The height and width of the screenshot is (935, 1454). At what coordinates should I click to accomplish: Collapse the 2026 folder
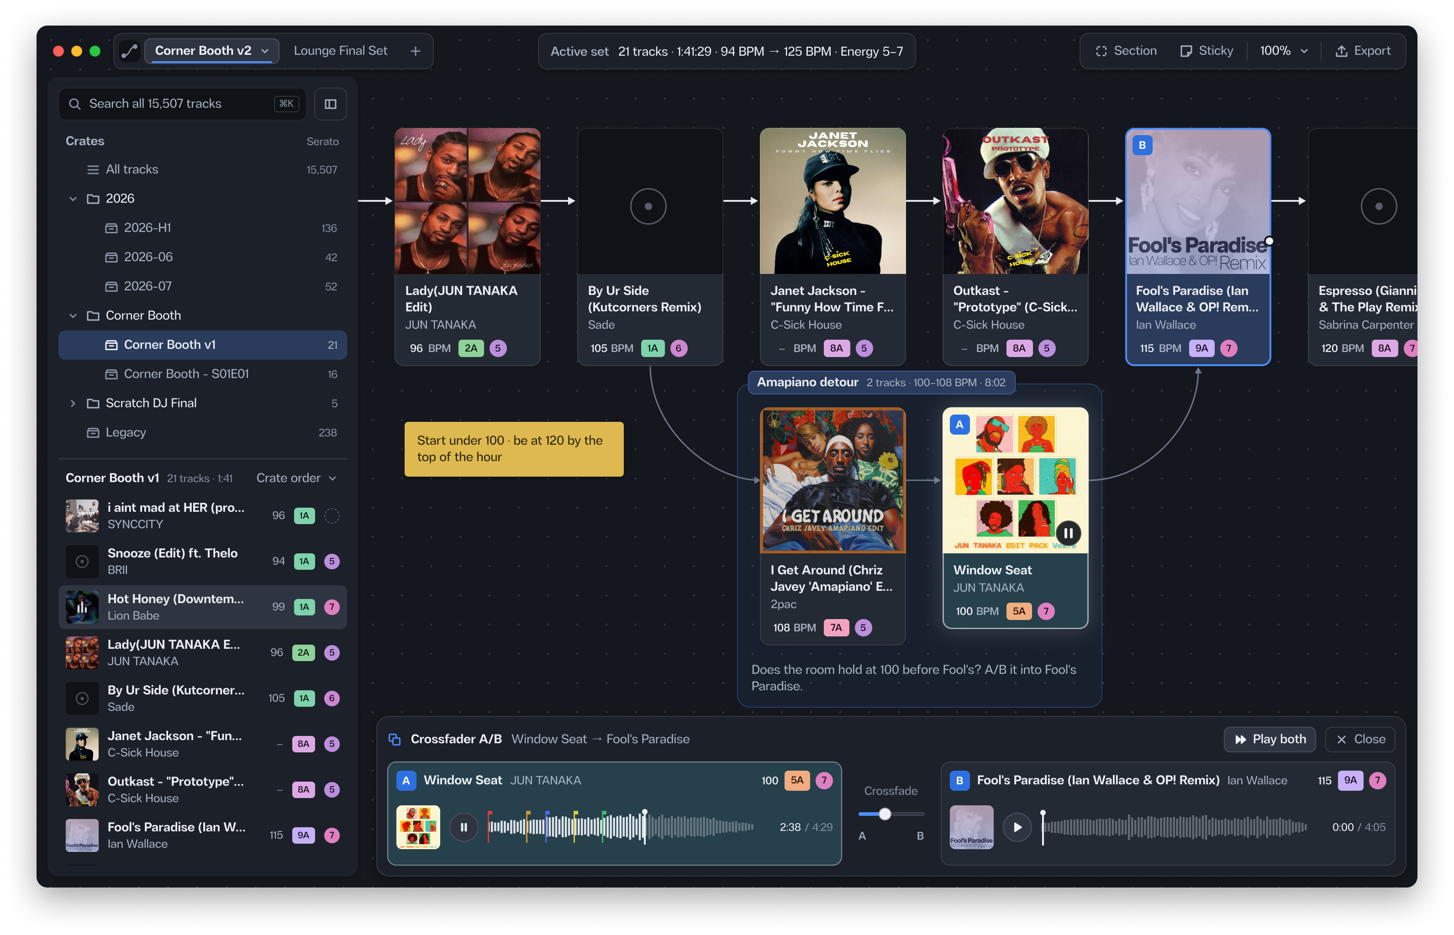click(x=73, y=199)
